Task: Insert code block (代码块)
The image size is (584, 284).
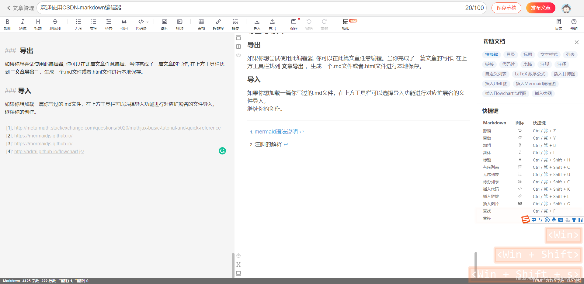Action: tap(141, 24)
